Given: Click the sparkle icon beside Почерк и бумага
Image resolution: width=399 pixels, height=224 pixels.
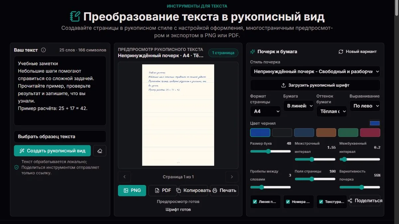Looking at the screenshot, I should tap(253, 52).
